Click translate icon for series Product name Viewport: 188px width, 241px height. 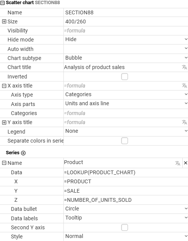[x=178, y=163]
